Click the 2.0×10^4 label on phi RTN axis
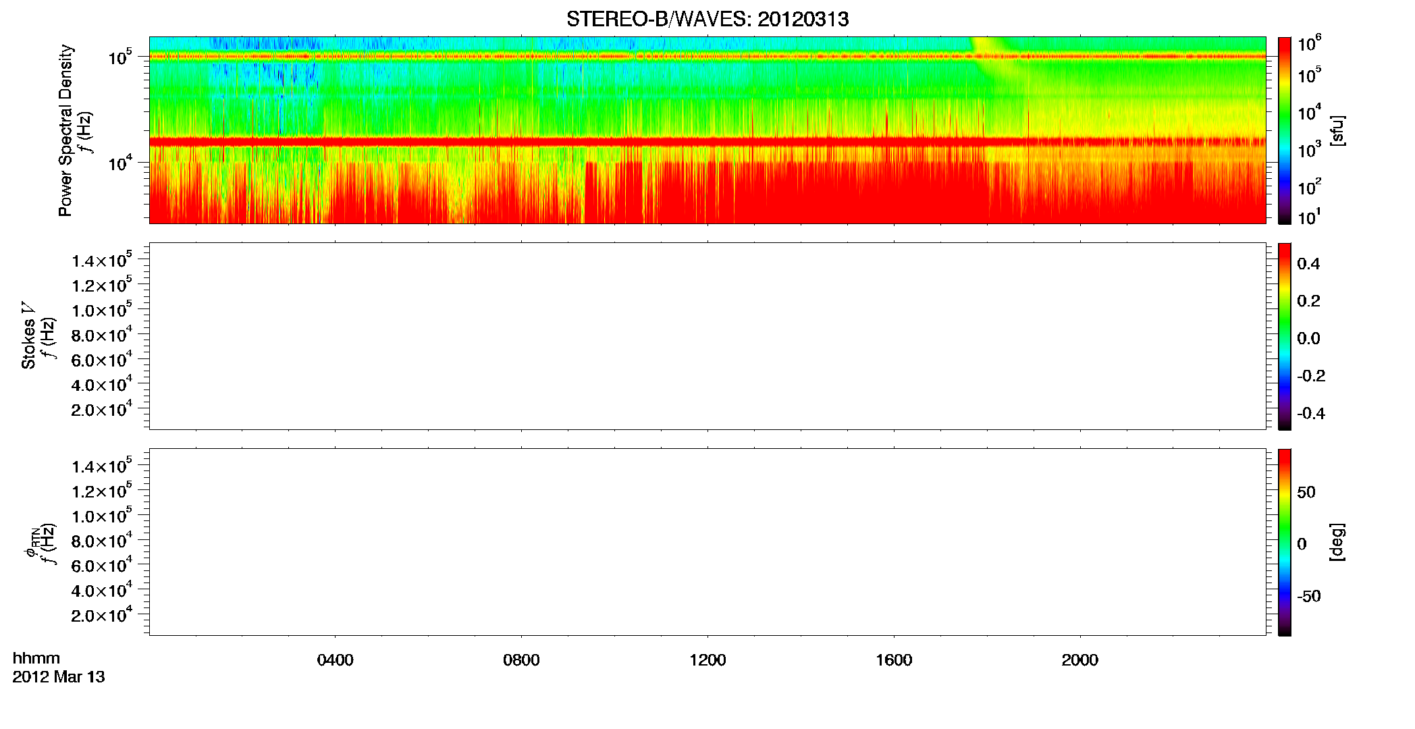The height and width of the screenshot is (729, 1415). pyautogui.click(x=102, y=615)
